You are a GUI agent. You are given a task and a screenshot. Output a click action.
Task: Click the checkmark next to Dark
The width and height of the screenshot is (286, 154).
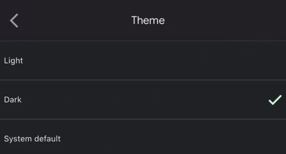pos(275,100)
